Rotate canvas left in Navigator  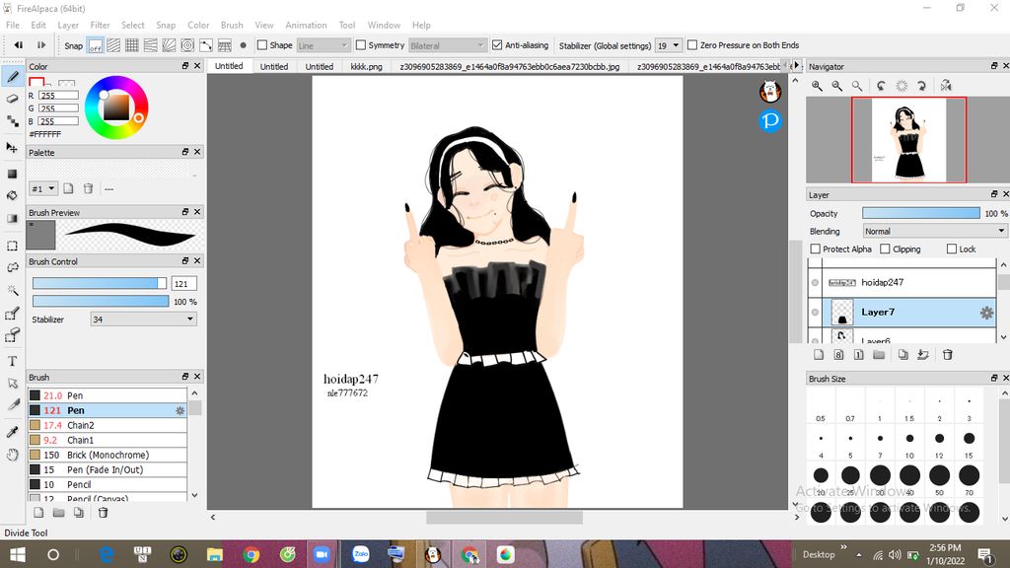click(x=881, y=86)
